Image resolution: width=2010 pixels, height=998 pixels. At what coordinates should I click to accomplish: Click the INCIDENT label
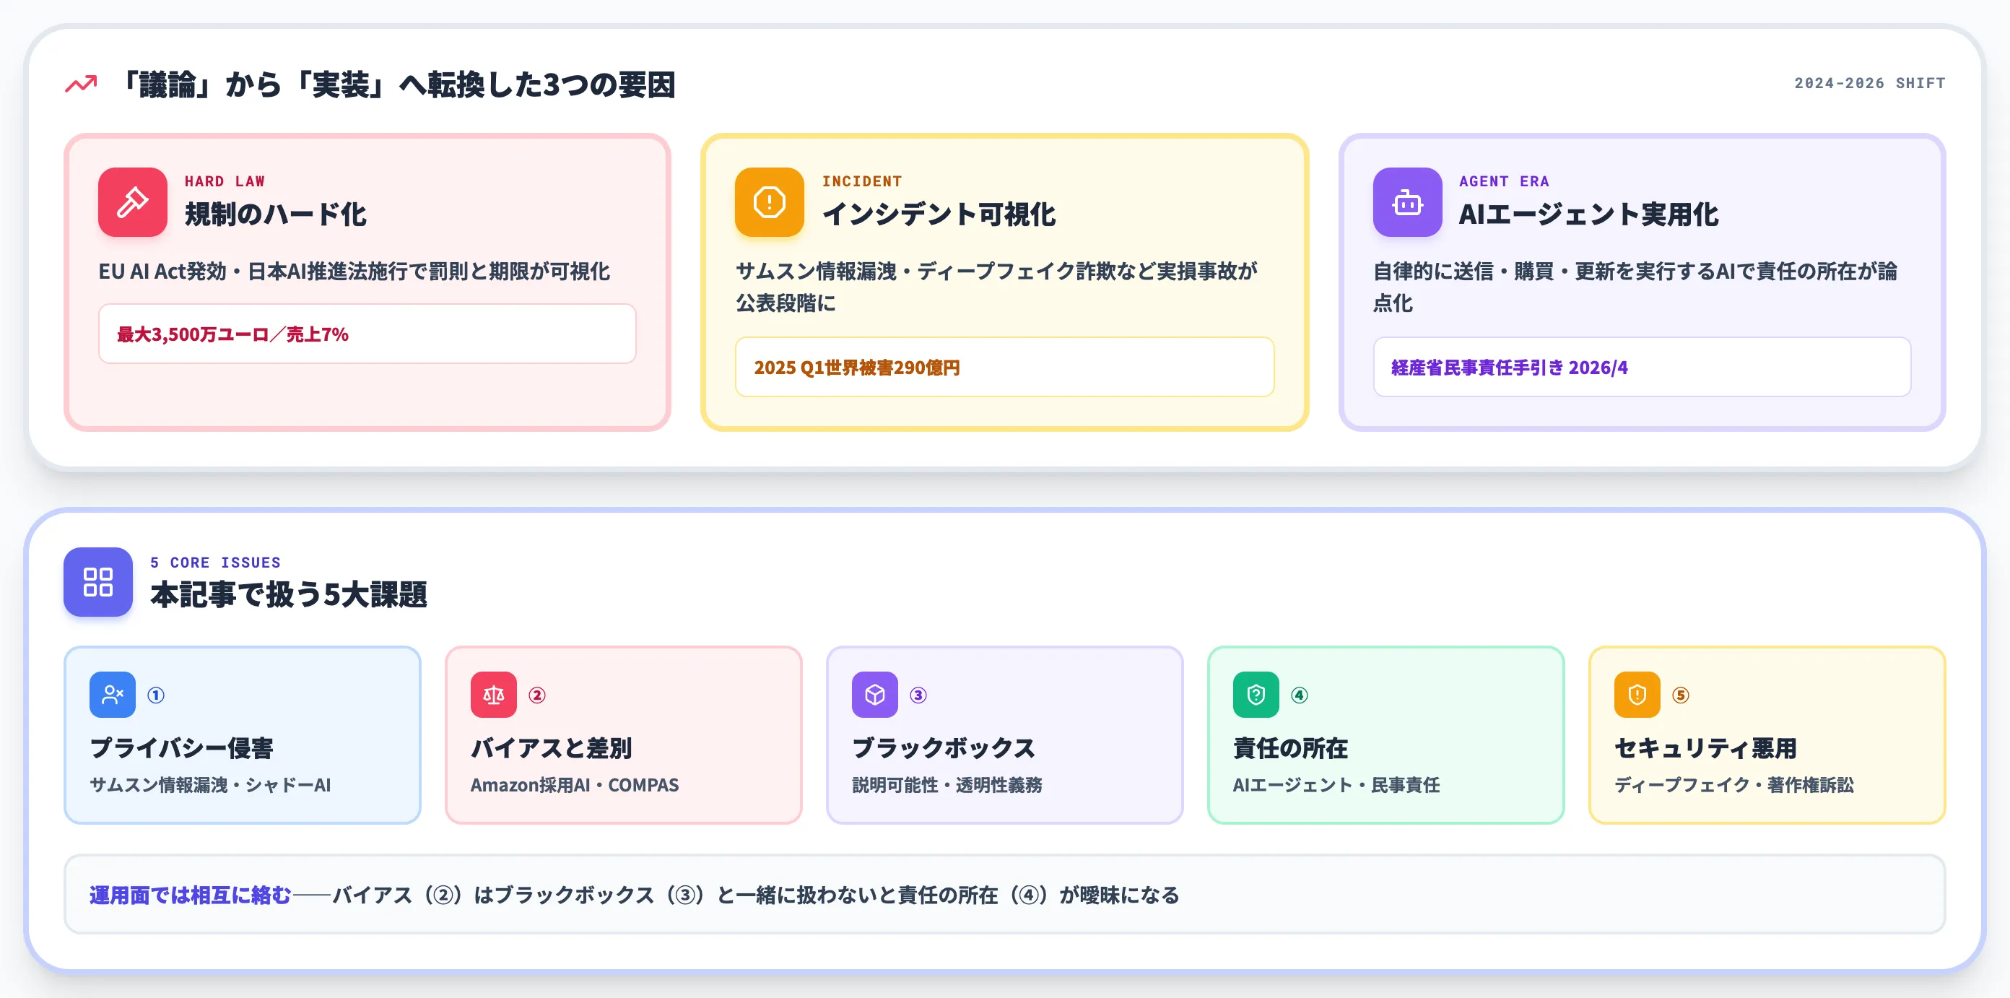pos(862,181)
